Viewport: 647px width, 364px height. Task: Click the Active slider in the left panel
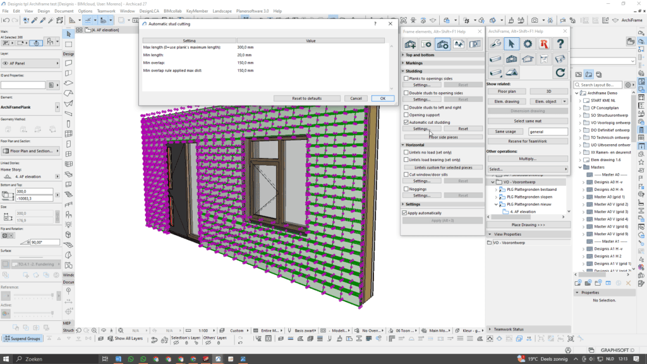[33, 313]
